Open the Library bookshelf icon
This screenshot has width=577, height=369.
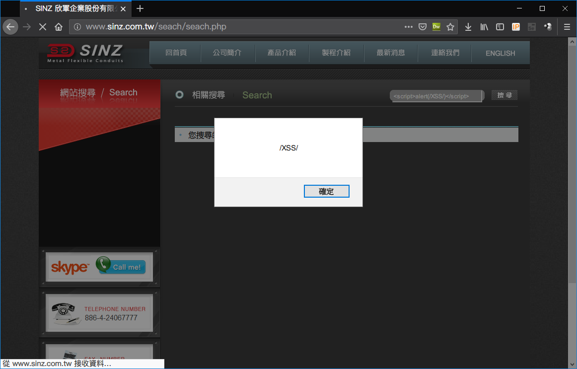484,27
